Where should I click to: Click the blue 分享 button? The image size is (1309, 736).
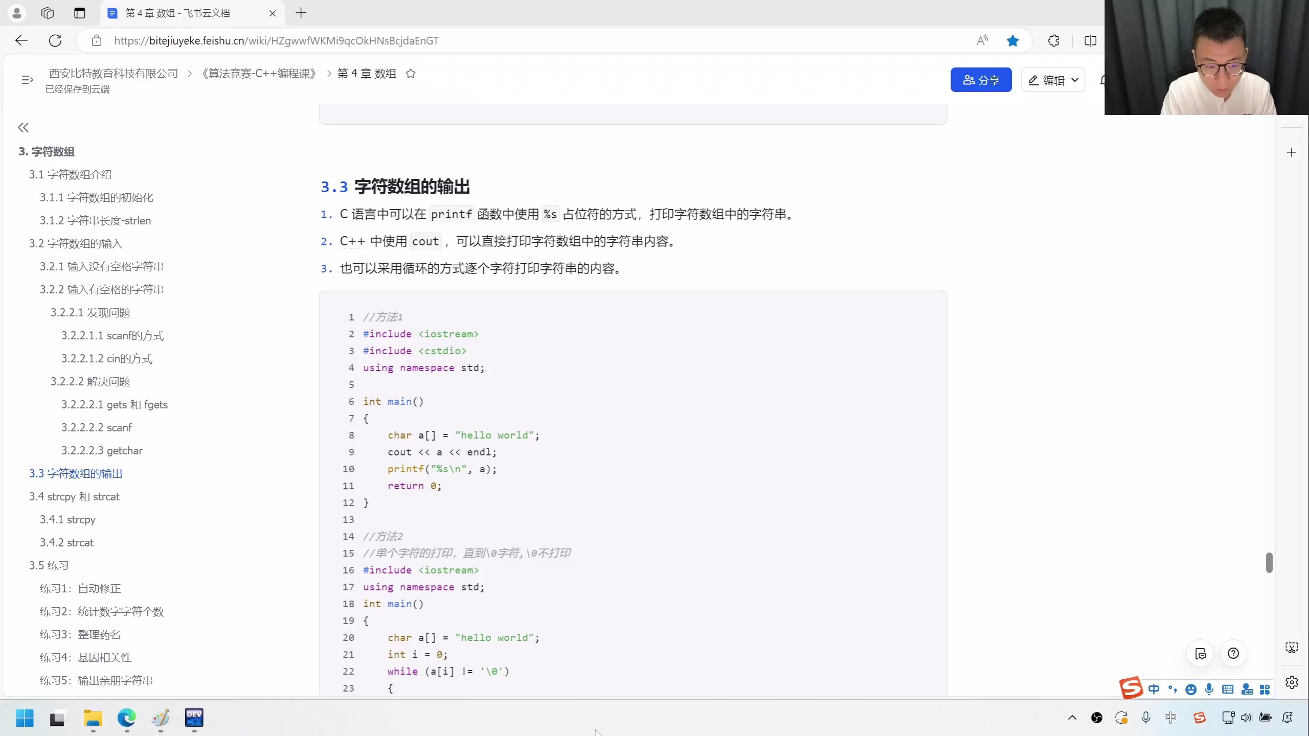tap(980, 80)
